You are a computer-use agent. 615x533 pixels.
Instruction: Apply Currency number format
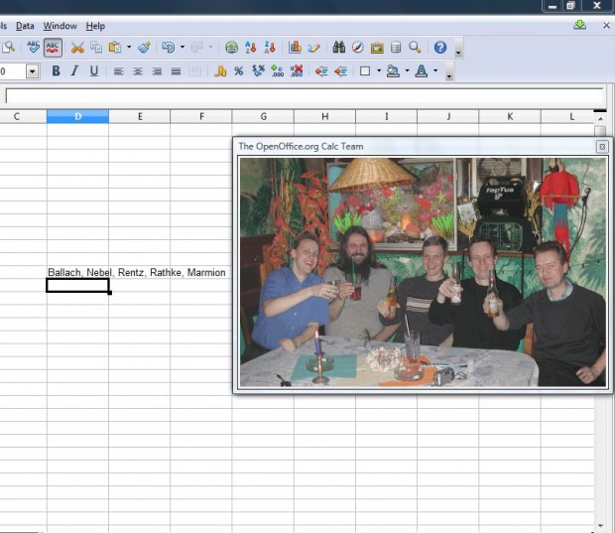coord(220,71)
